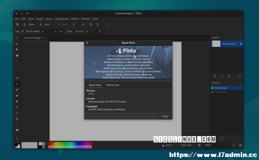The image size is (259, 160).
Task: Select the Ellipse Select tool
Action: [17, 67]
